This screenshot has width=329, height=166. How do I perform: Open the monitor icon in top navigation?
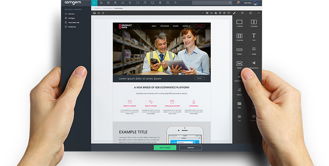tap(153, 3)
